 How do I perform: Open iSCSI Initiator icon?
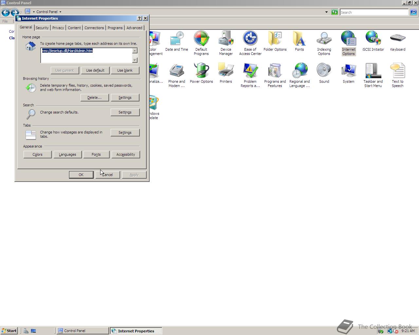[373, 41]
